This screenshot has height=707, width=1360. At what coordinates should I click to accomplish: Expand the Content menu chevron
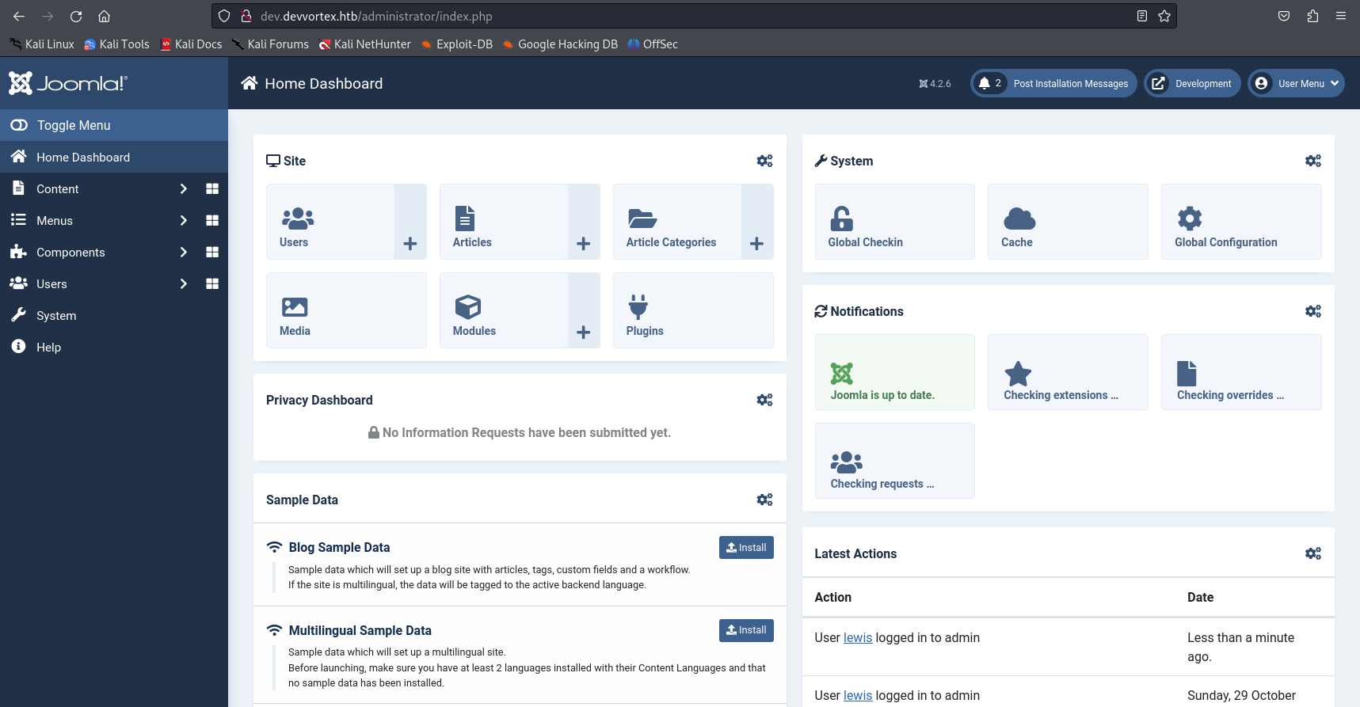pos(183,188)
